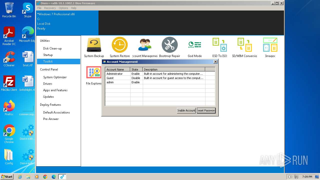This screenshot has height=180, width=320.
Task: Open Internet Explorer from the taskbar
Action: point(20,177)
